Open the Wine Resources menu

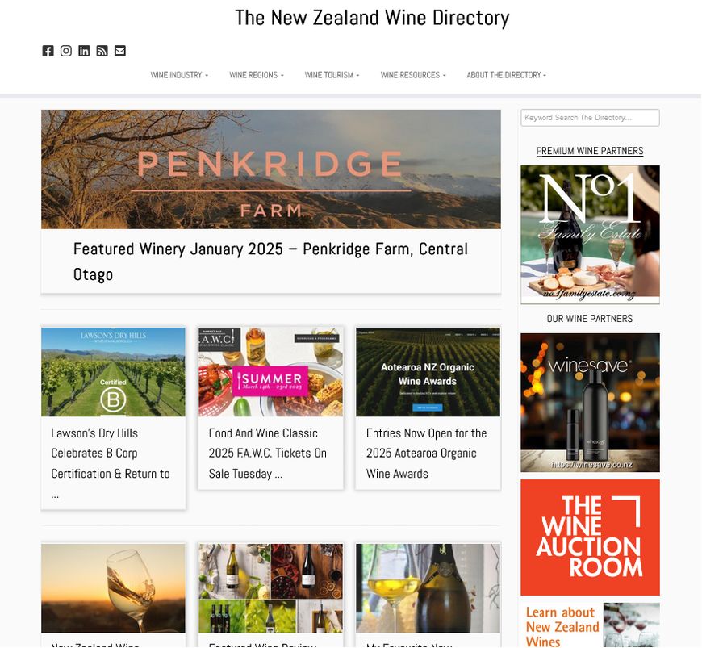pyautogui.click(x=413, y=75)
